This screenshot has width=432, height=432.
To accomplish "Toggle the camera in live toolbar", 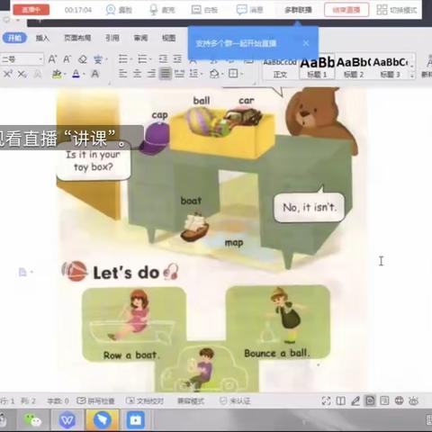I will click(119, 10).
